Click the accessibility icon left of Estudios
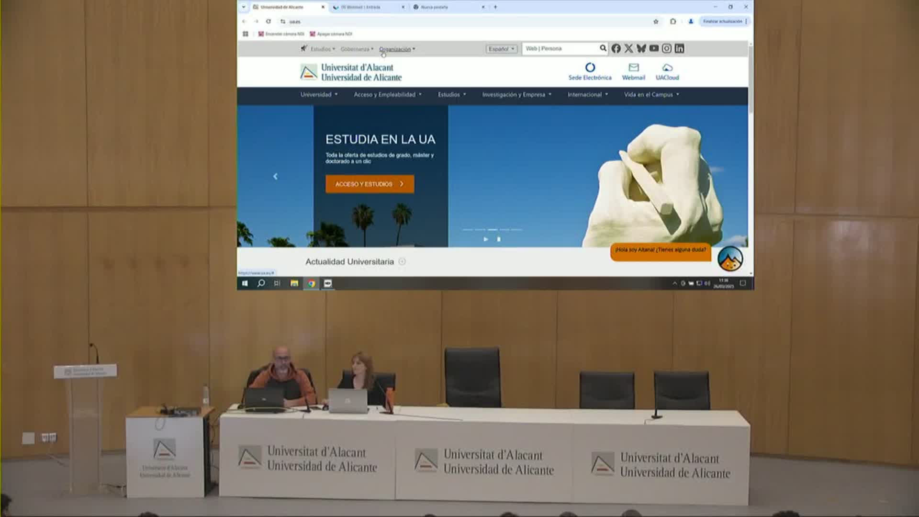This screenshot has height=517, width=919. 304,48
